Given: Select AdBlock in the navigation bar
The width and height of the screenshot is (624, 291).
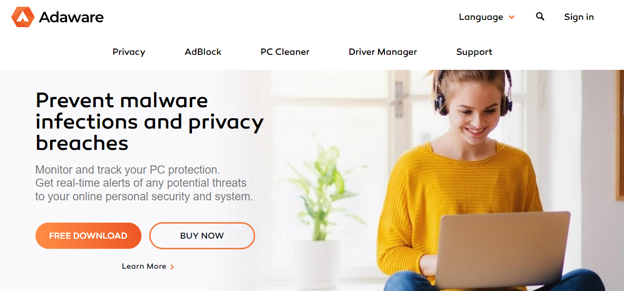Looking at the screenshot, I should point(203,52).
